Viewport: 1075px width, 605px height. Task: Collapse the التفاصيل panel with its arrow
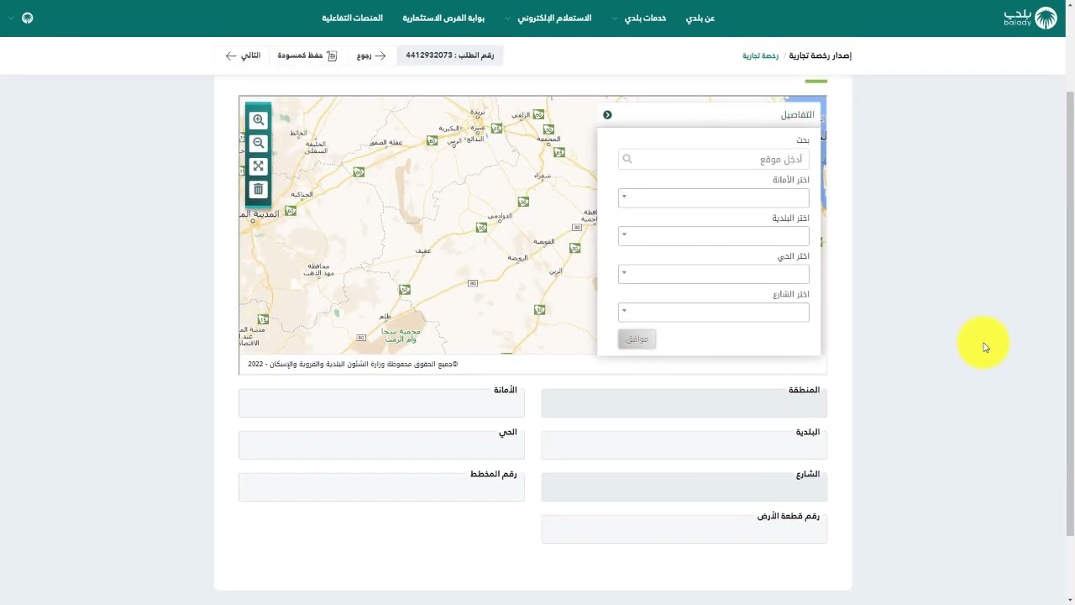607,115
